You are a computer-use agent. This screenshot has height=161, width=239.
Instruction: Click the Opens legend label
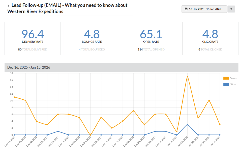pyautogui.click(x=233, y=78)
